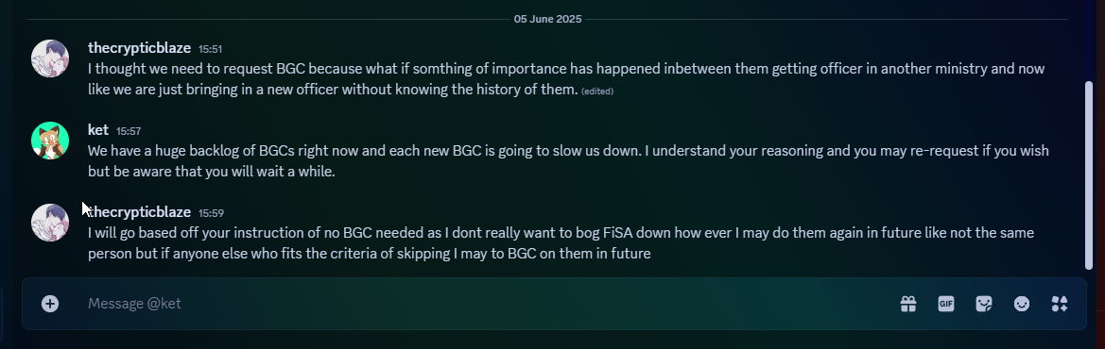Select ket's message about BGC backlog
The width and height of the screenshot is (1105, 349).
(568, 161)
